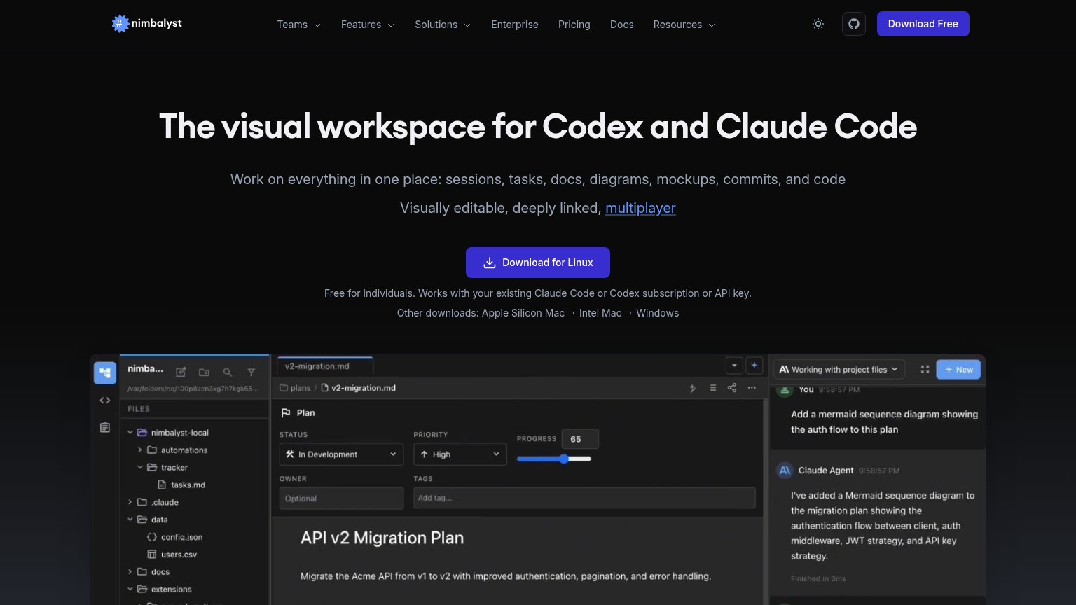Click the code view icon in left rail
Image resolution: width=1076 pixels, height=605 pixels.
(x=105, y=401)
